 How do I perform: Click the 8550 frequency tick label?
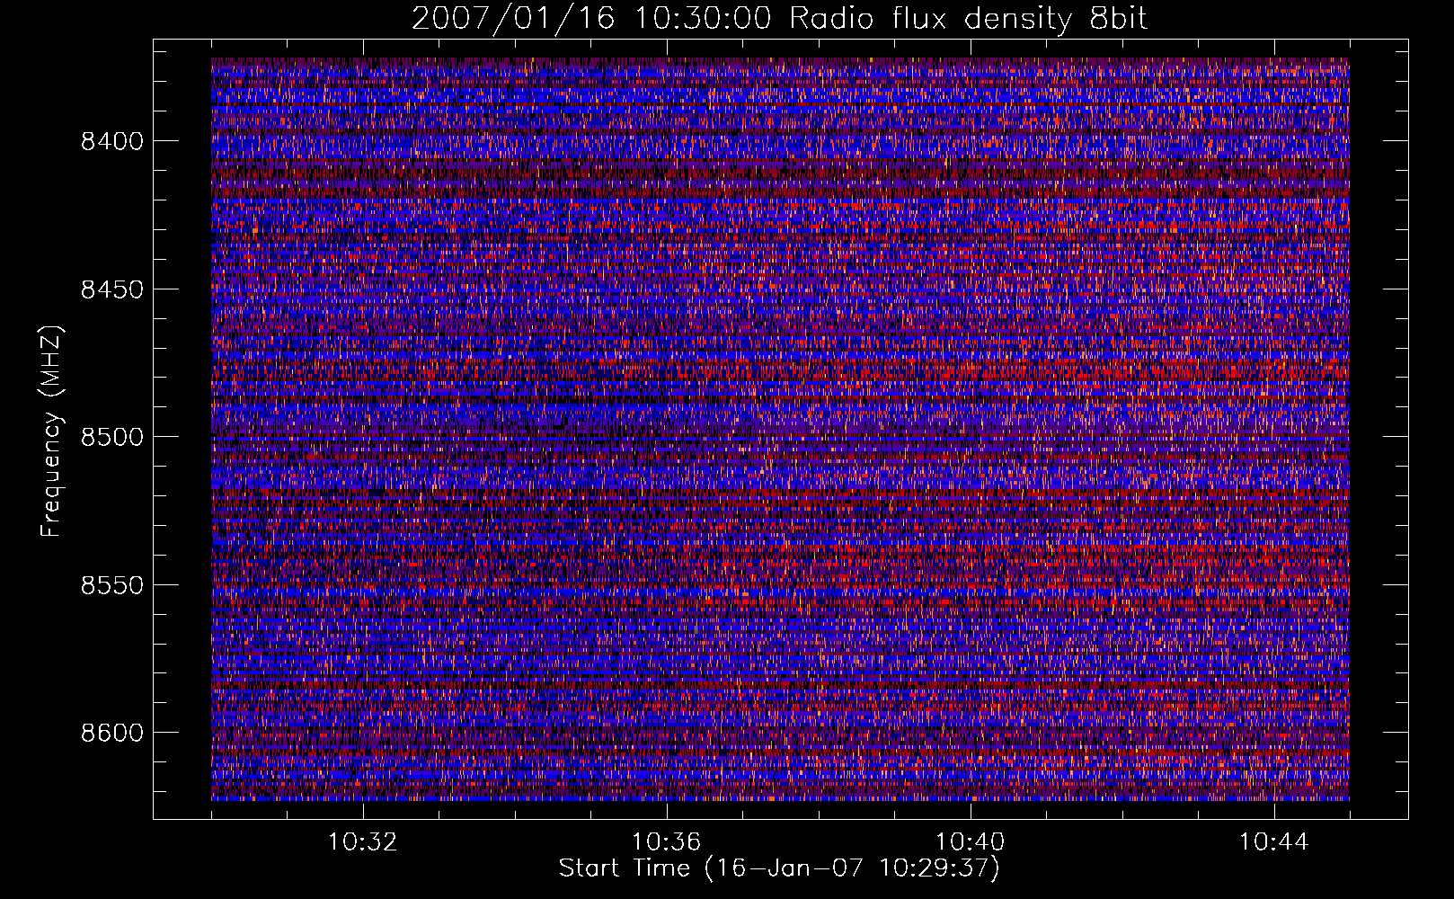[x=112, y=585]
